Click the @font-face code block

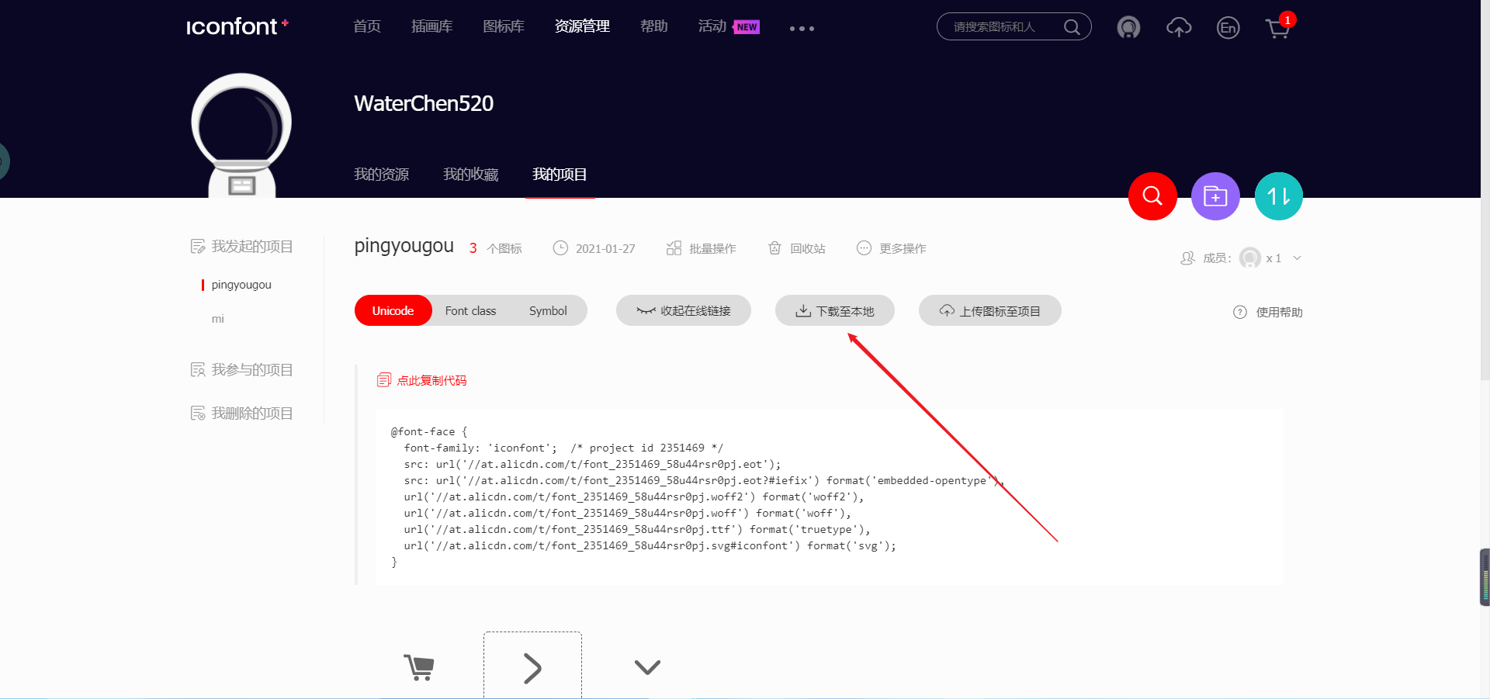(x=829, y=497)
